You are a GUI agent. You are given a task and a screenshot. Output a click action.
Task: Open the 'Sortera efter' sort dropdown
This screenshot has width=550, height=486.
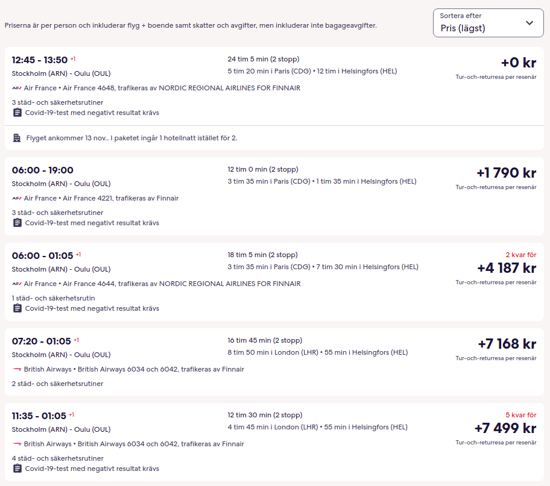[487, 23]
